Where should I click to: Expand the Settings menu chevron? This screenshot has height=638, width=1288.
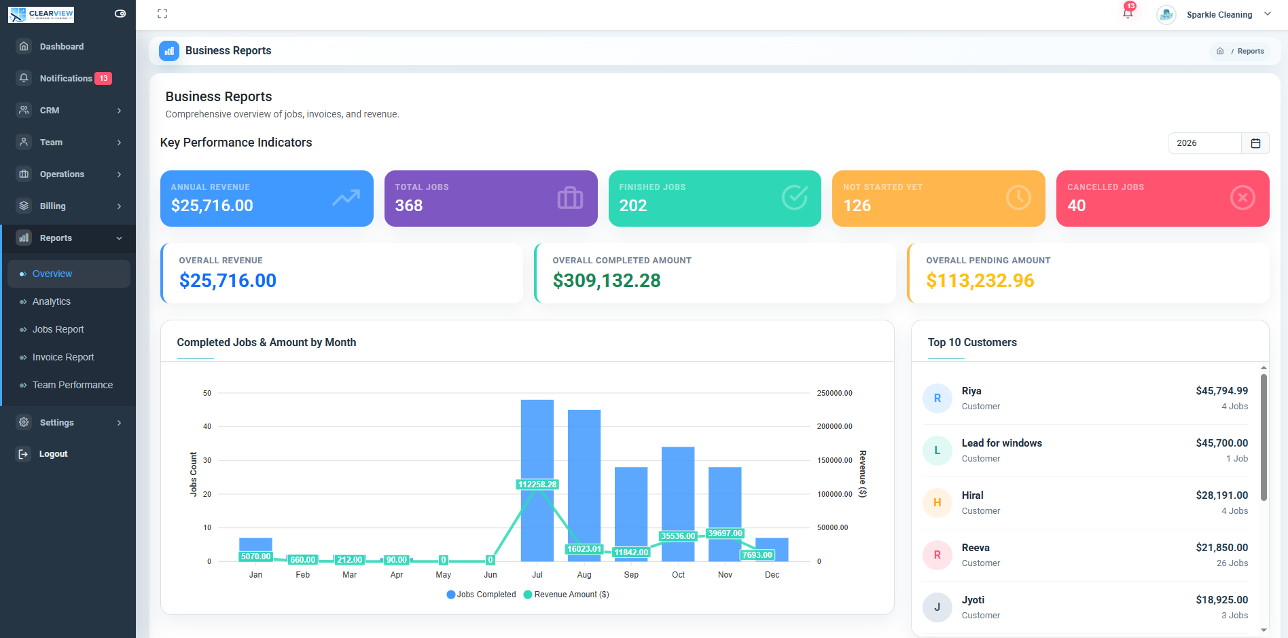(x=120, y=422)
